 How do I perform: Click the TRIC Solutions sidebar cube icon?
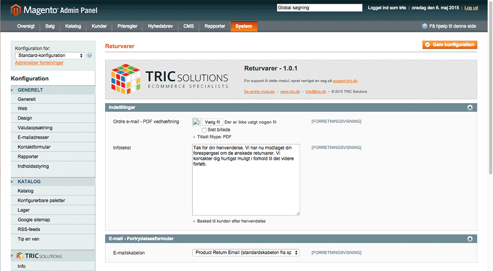(x=20, y=256)
